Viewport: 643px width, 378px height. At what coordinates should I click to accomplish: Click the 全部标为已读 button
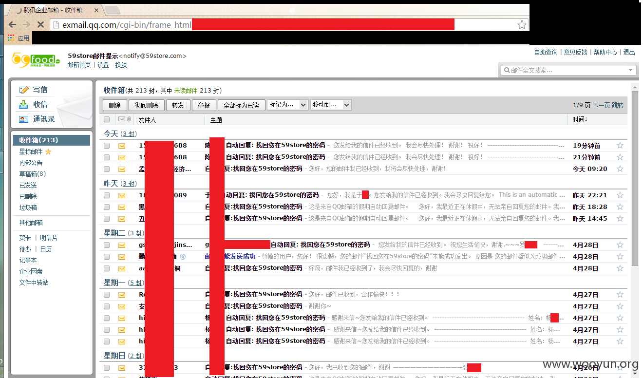coord(242,105)
